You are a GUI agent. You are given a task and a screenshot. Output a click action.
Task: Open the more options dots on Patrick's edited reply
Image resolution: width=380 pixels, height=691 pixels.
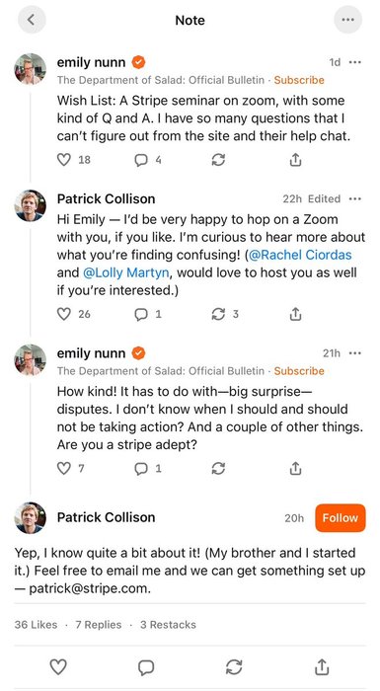click(355, 198)
